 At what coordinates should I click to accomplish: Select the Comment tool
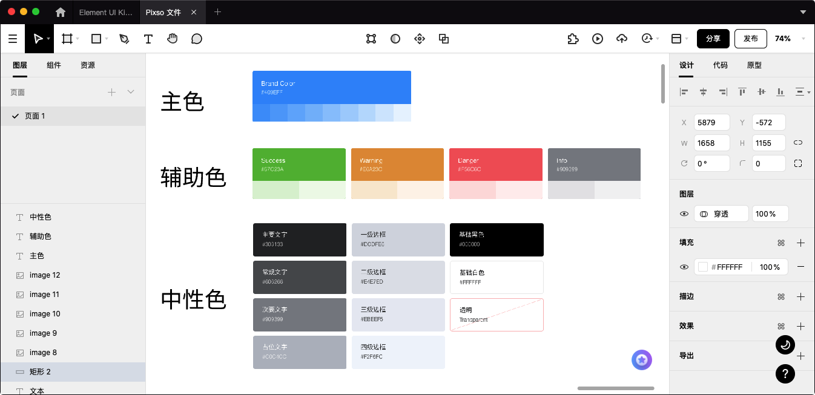coord(197,39)
